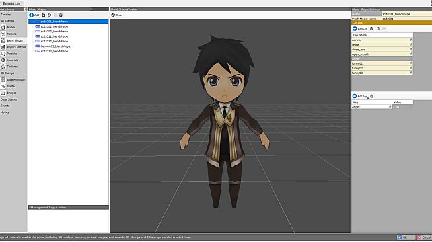
Task: Open the Add Key dropdown
Action: (x=361, y=96)
